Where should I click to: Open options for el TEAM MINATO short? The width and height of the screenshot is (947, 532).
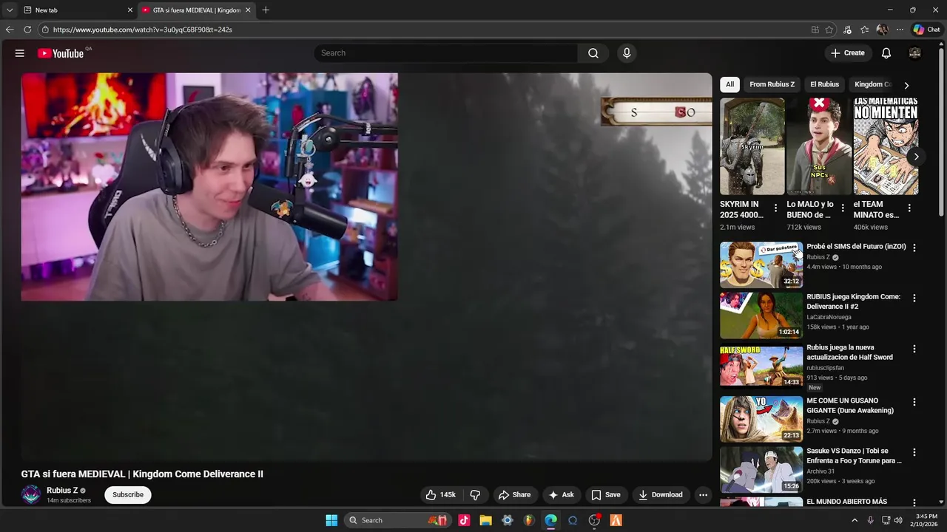pyautogui.click(x=909, y=208)
